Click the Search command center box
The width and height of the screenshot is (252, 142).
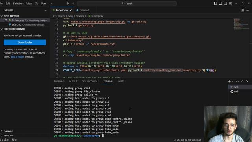(x=127, y=4)
